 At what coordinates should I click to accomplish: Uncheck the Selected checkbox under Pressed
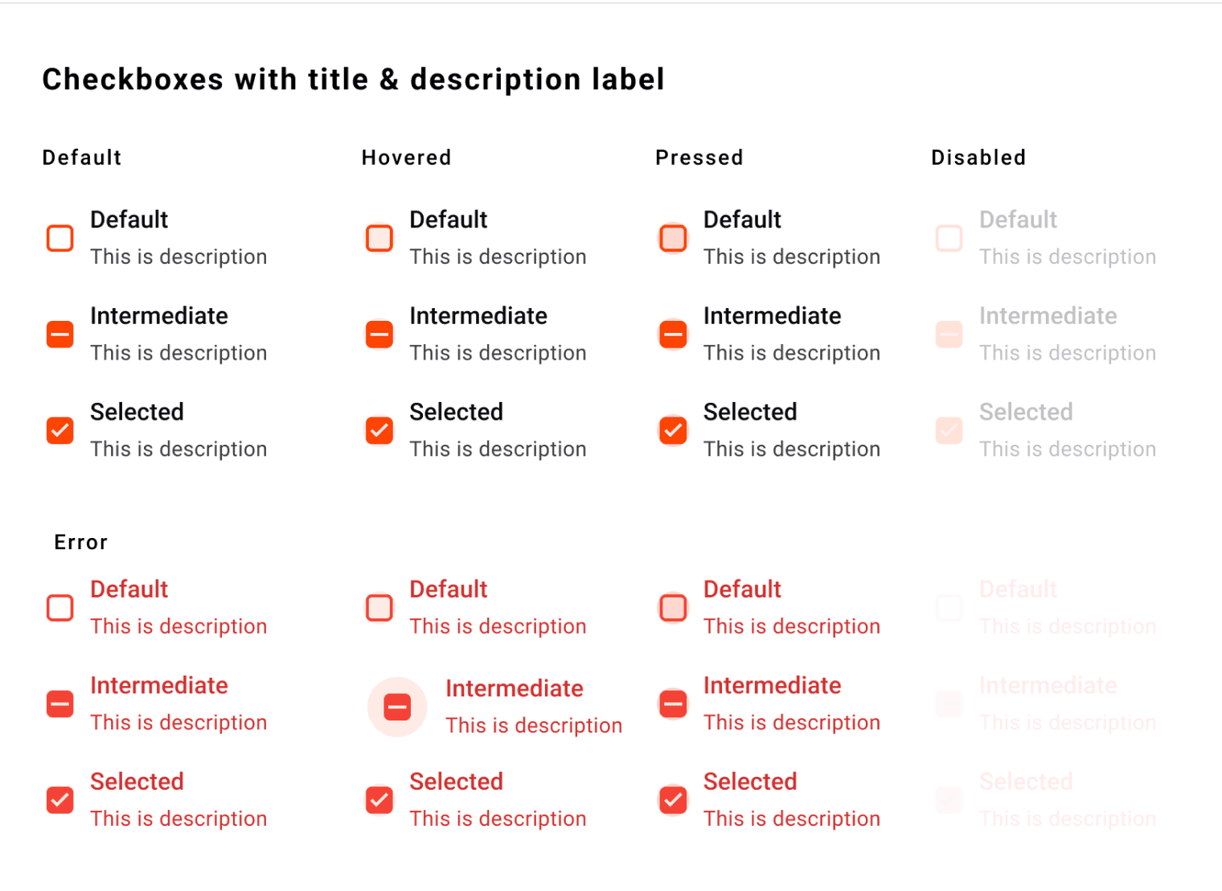tap(674, 430)
